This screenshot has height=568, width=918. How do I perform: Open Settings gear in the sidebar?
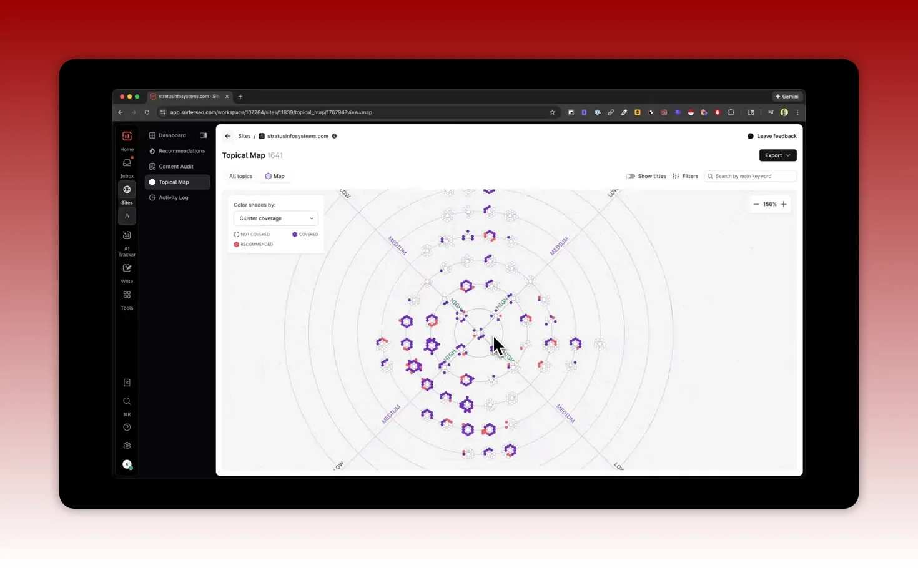127,446
